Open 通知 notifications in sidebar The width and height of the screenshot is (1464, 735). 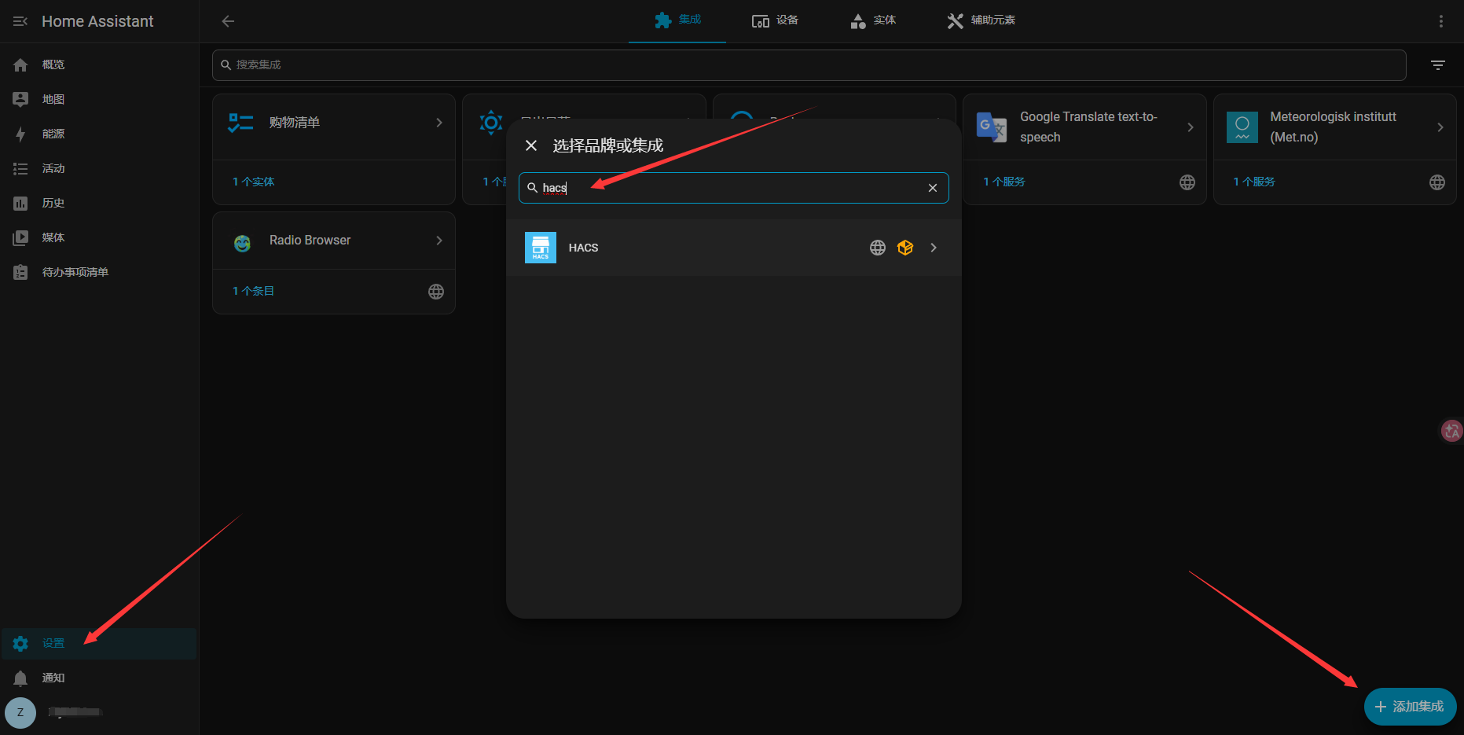(x=99, y=678)
